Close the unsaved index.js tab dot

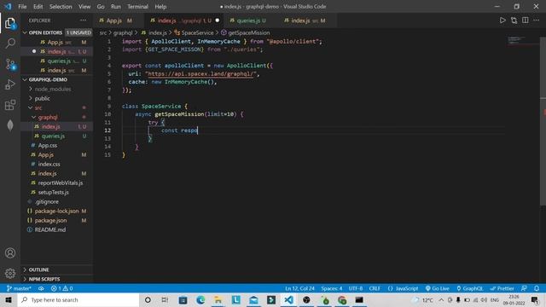218,20
